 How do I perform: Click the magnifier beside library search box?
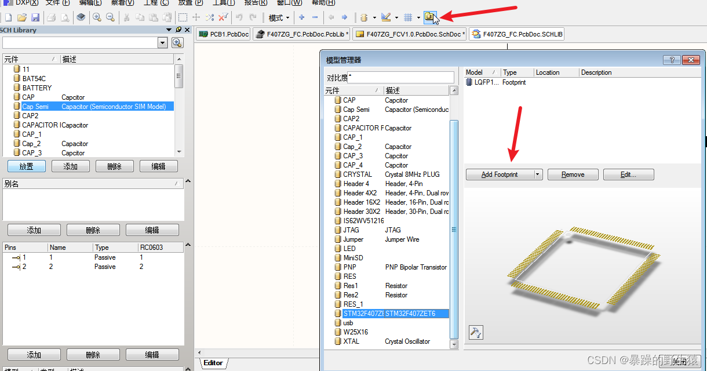click(177, 42)
